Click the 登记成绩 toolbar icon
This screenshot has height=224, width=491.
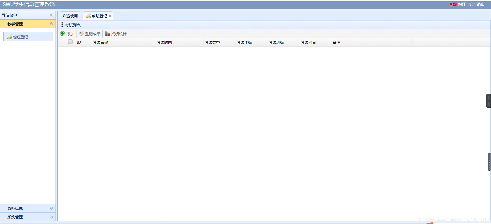82,34
